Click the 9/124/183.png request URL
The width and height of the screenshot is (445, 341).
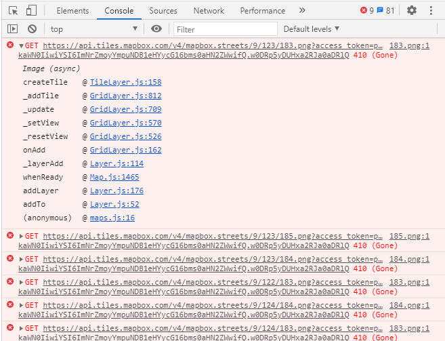213,328
